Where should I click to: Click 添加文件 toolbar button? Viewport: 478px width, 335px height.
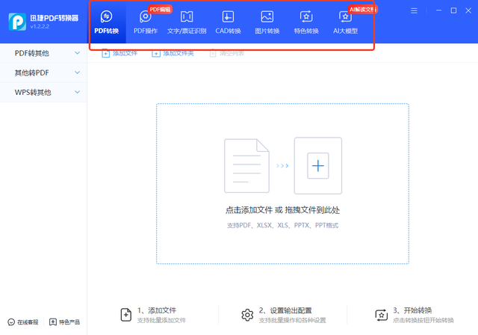click(119, 53)
